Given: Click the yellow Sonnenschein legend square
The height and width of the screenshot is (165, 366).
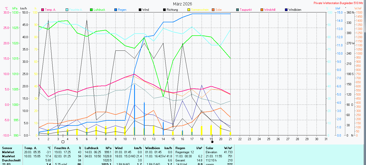Looking at the screenshot, I should 189,10.
